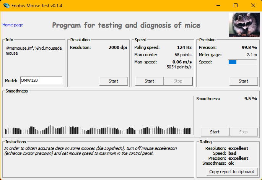Viewport: 262px width, 180px height.
Task: Click the instructions text about mouse acceleration
Action: [x=91, y=151]
